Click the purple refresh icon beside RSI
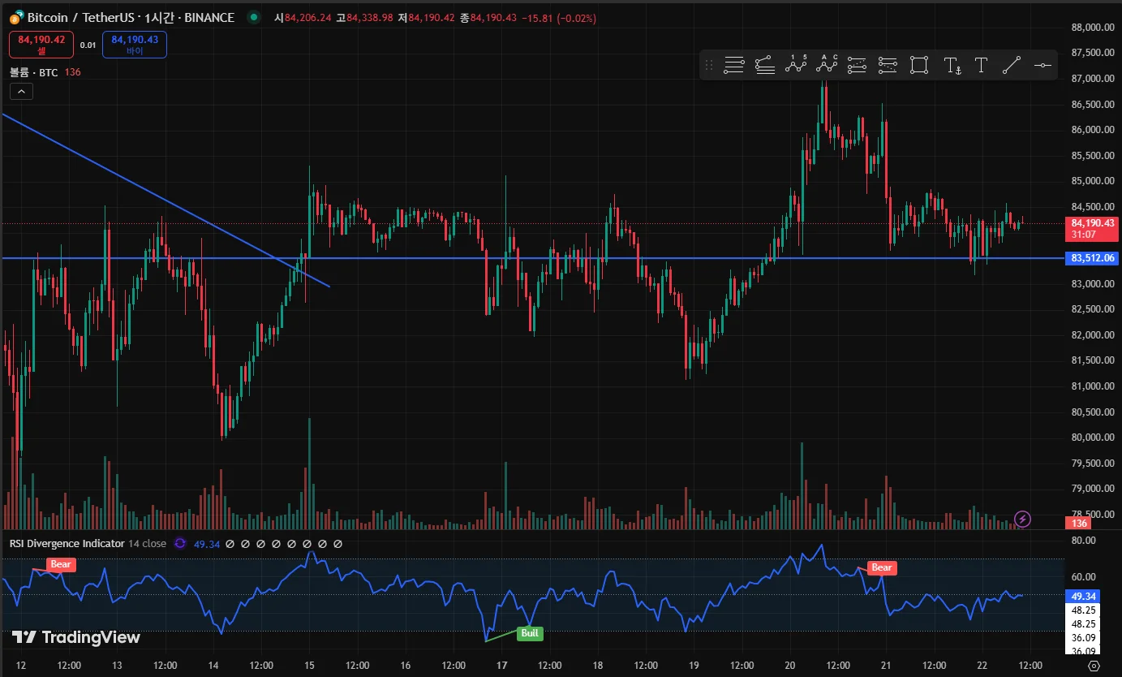This screenshot has height=677, width=1122. [180, 544]
